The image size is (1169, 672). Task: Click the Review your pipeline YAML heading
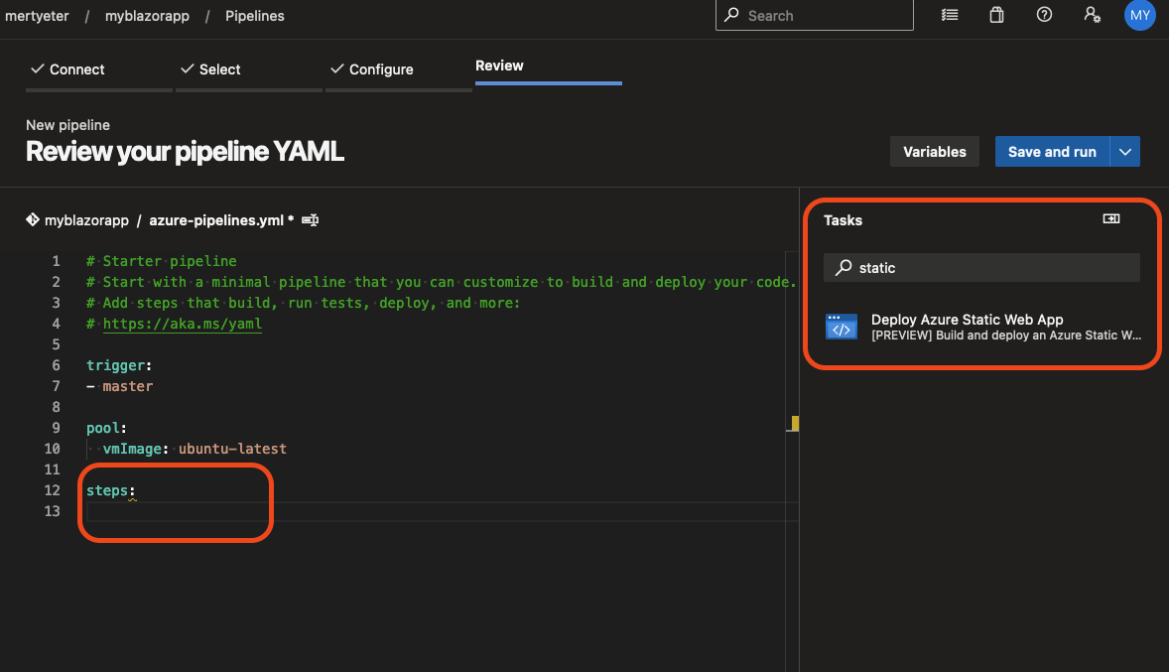pos(185,152)
